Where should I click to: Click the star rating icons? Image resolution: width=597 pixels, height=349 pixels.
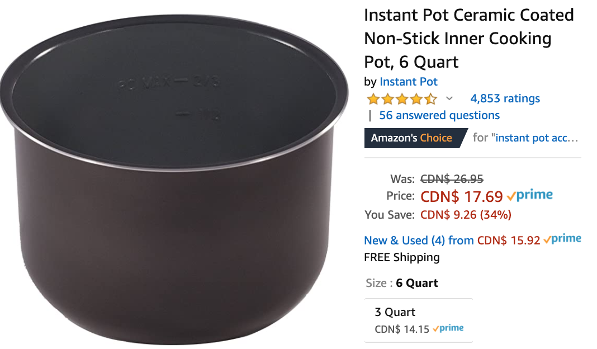click(x=402, y=99)
